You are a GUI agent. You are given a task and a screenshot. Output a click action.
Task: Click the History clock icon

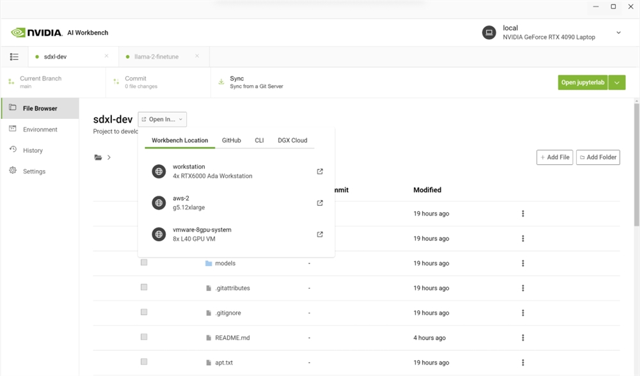pos(13,150)
